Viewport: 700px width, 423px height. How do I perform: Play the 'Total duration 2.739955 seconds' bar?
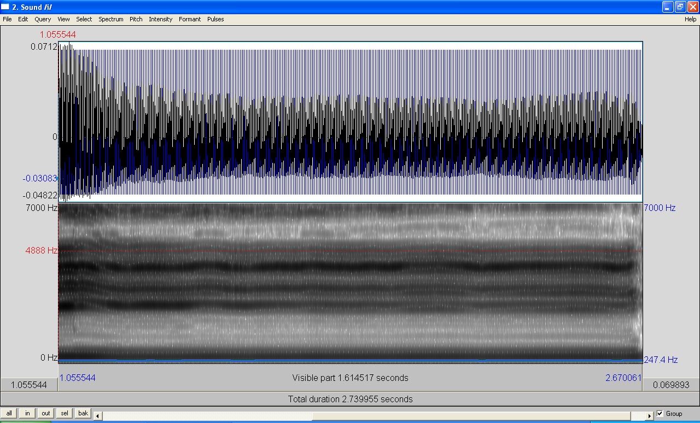pos(350,399)
